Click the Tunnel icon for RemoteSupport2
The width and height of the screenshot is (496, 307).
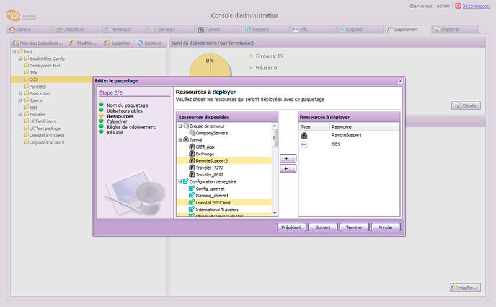[192, 160]
